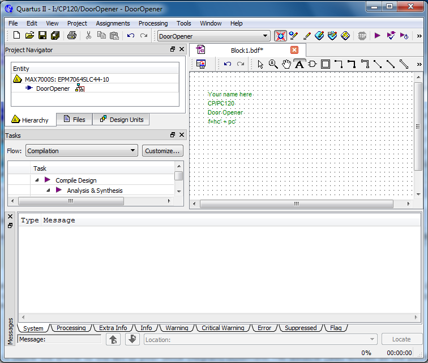Open the Flow Compilation dropdown
The image size is (428, 363).
(x=82, y=151)
